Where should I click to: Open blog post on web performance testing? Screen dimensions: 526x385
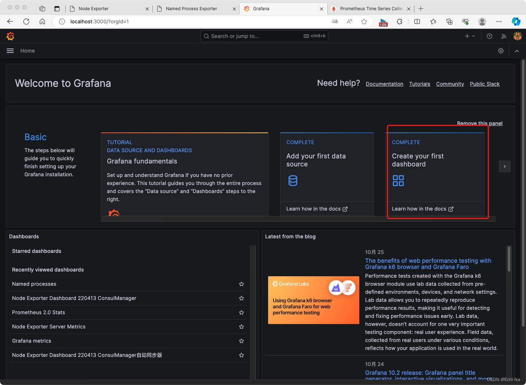click(x=428, y=263)
